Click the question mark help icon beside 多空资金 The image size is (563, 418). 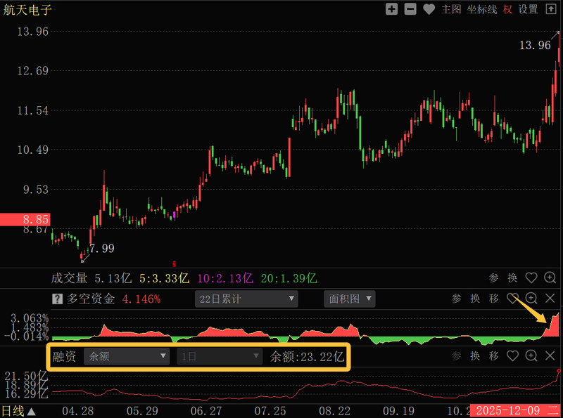tap(57, 299)
